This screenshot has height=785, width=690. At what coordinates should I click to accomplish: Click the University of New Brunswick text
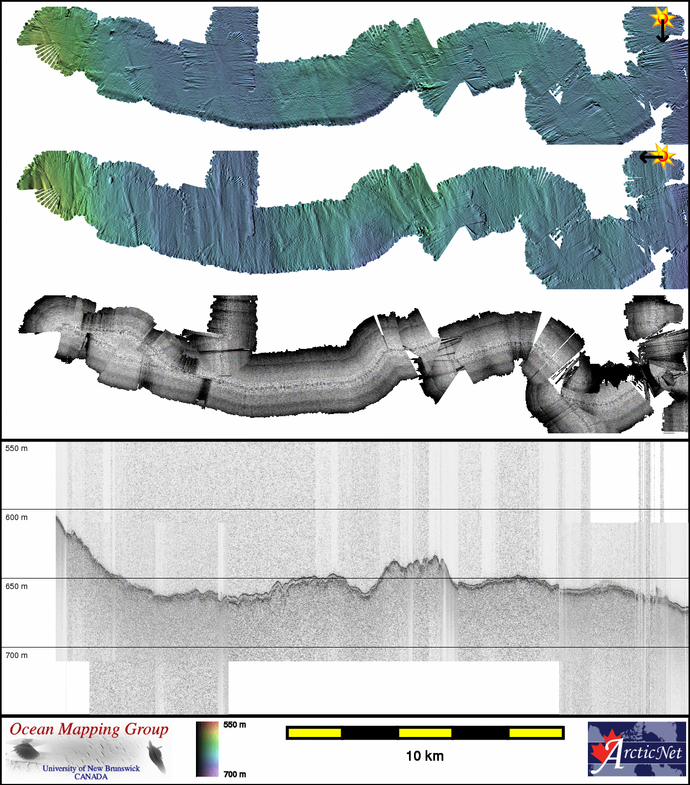click(x=91, y=768)
